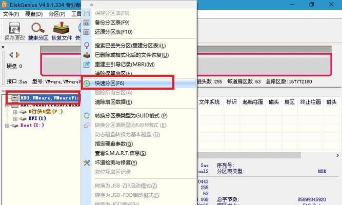Choose 复位坏扇区记录 menu entry

coord(113,172)
